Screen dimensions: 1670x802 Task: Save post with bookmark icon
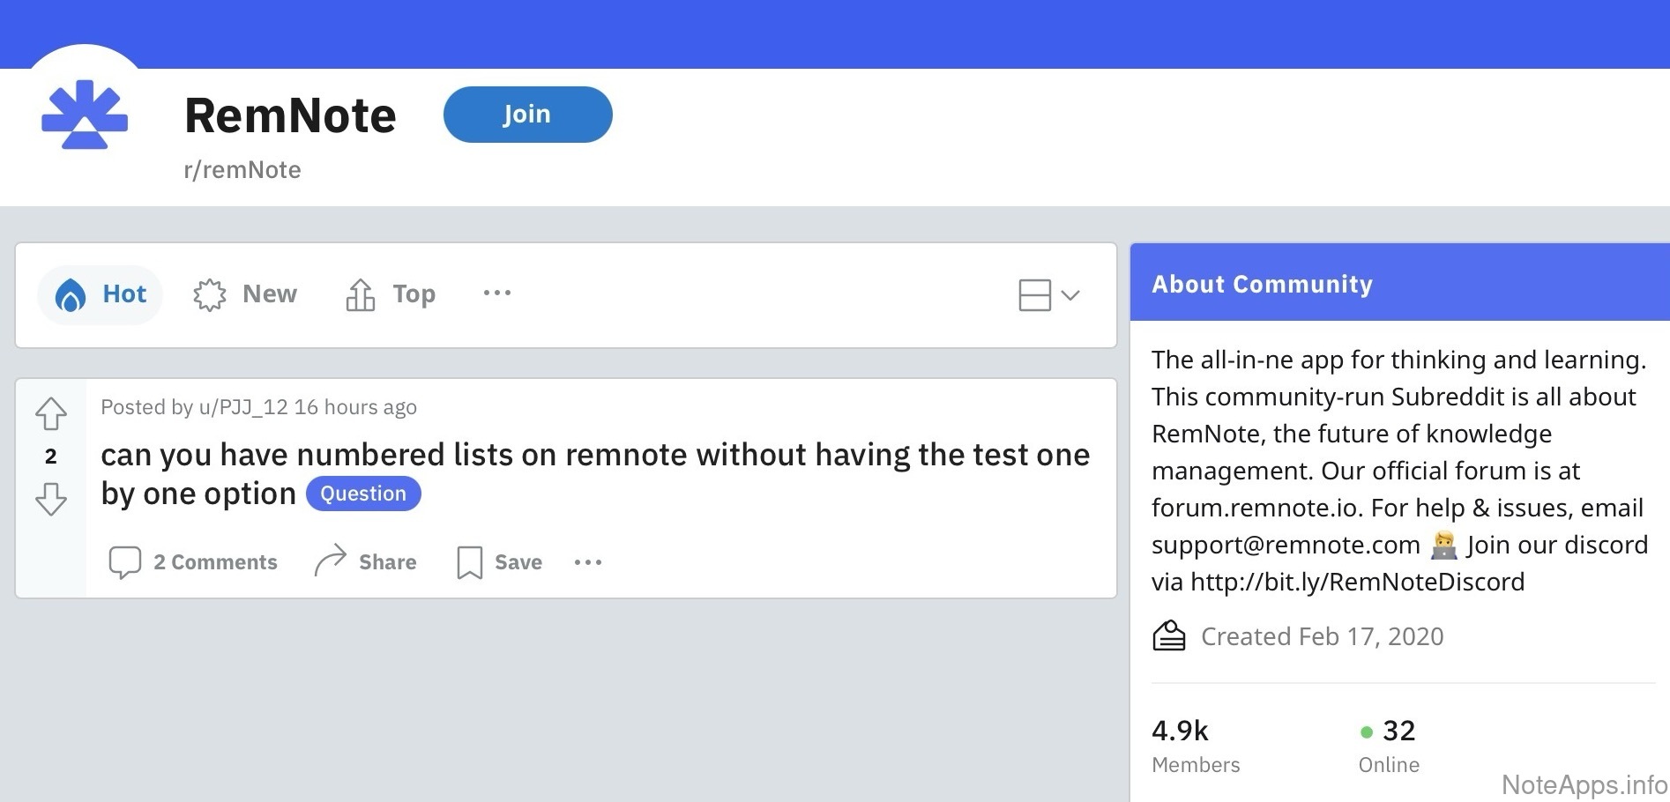pos(469,562)
